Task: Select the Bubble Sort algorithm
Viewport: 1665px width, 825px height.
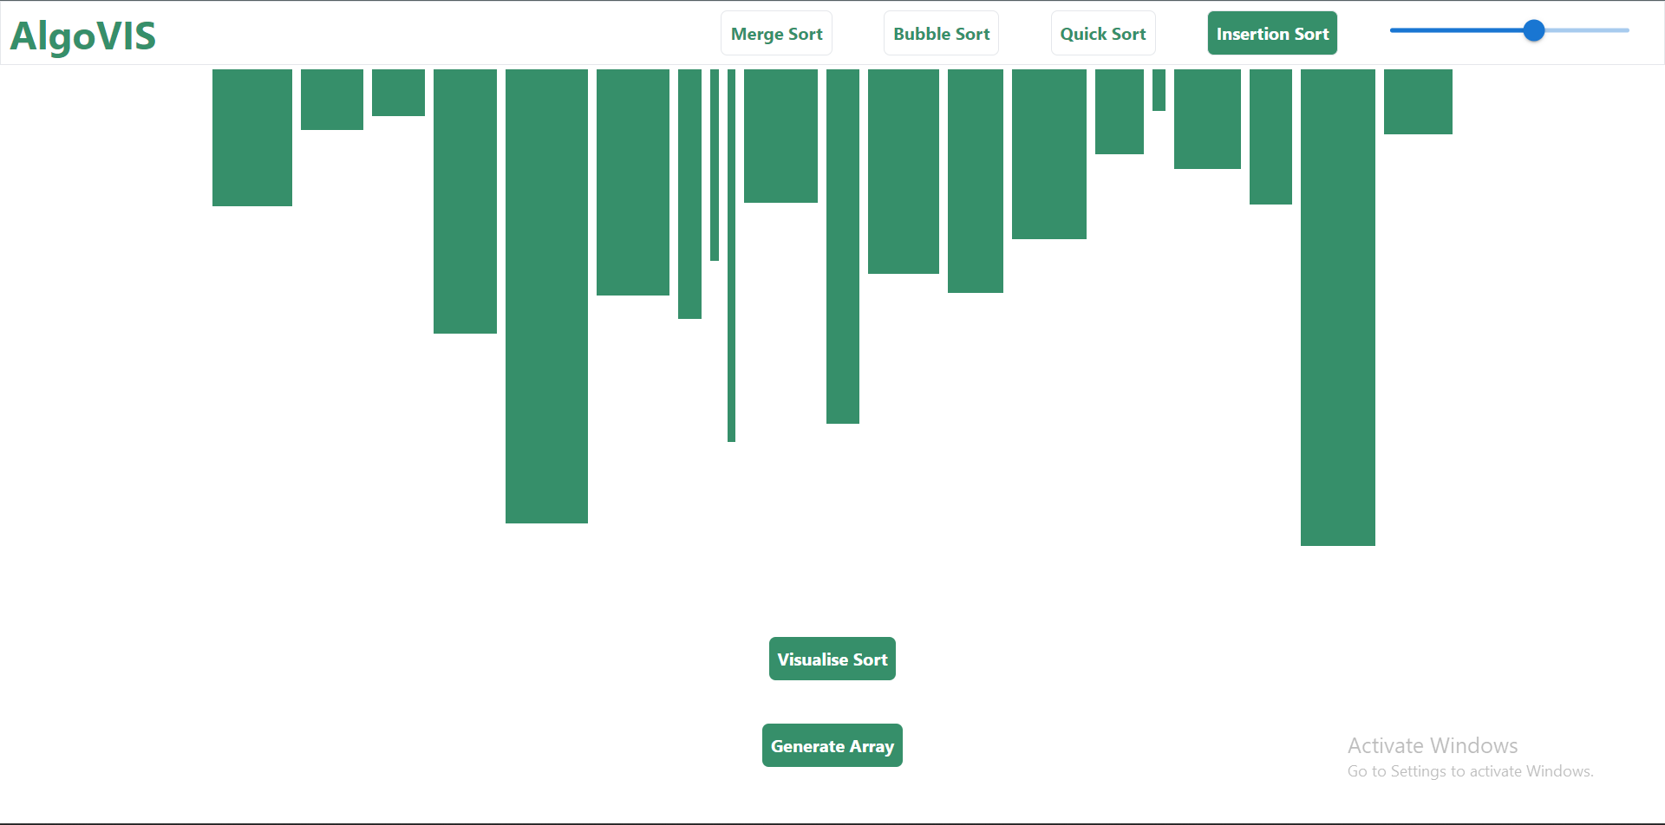Action: click(941, 34)
